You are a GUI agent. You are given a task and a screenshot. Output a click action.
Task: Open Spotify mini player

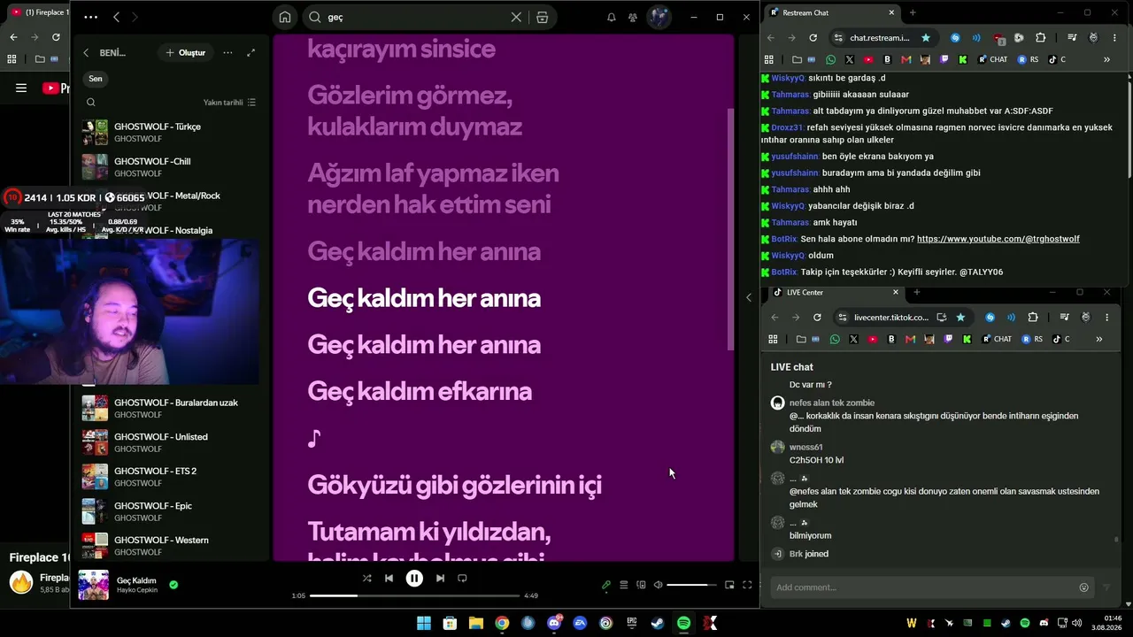point(729,585)
